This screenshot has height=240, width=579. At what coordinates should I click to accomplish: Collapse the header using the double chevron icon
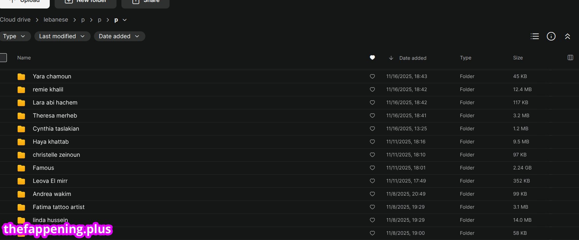click(x=568, y=36)
